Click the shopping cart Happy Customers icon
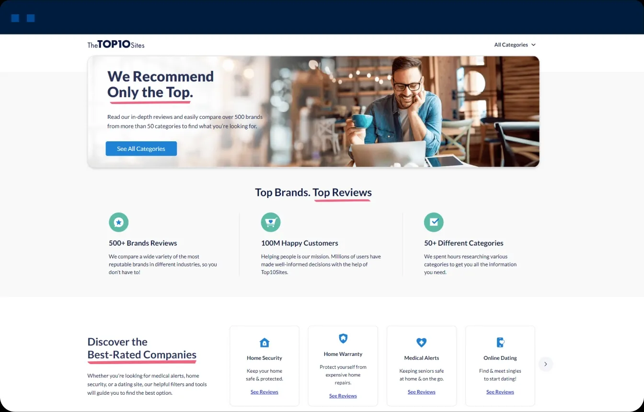 tap(271, 222)
